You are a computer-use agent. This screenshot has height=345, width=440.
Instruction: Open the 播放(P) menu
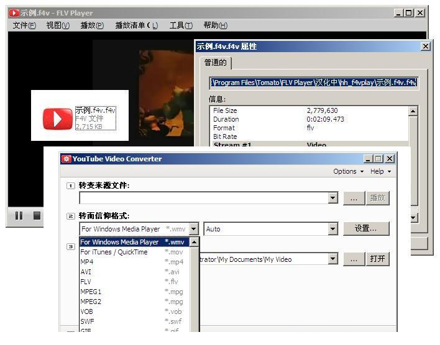point(92,25)
